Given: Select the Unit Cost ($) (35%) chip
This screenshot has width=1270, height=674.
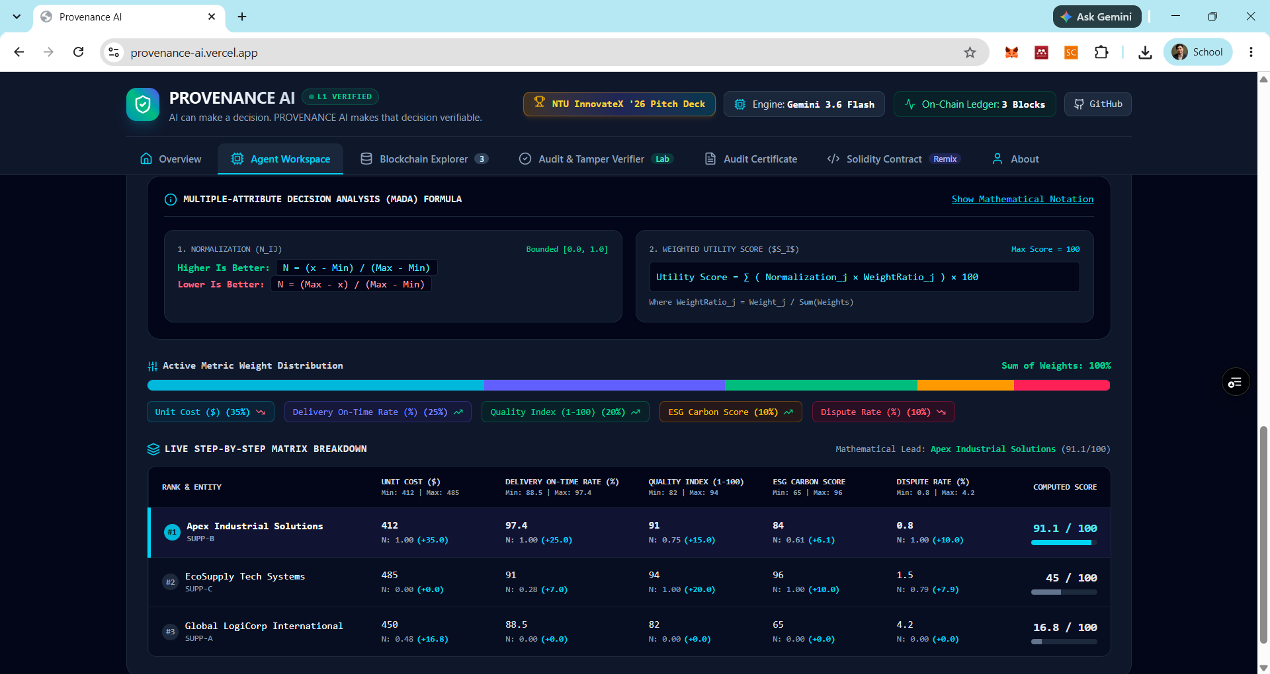Looking at the screenshot, I should tap(210, 412).
